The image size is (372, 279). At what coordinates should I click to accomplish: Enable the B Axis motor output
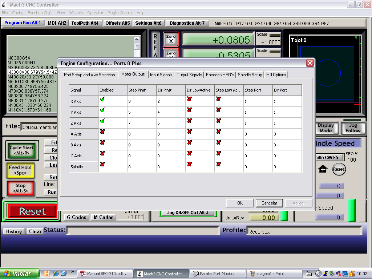[102, 142]
